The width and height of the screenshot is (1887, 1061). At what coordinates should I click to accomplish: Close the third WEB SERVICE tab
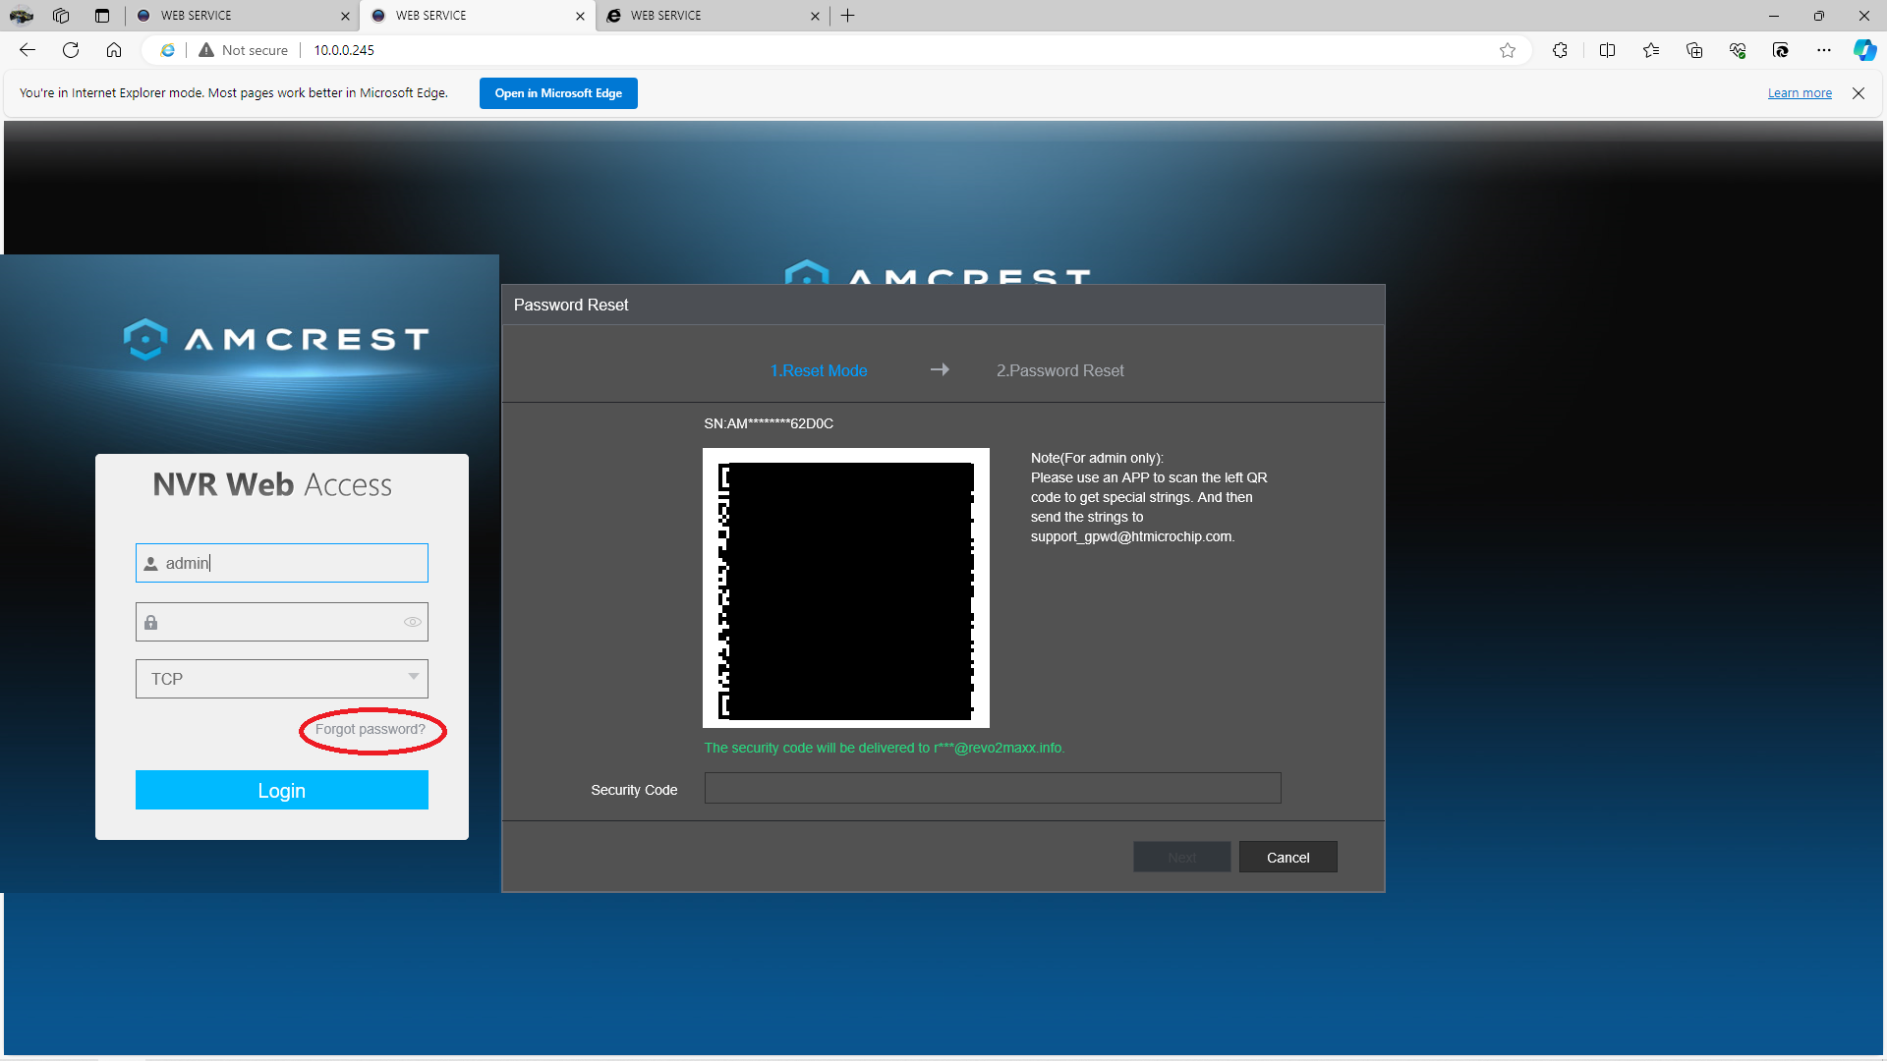coord(815,16)
